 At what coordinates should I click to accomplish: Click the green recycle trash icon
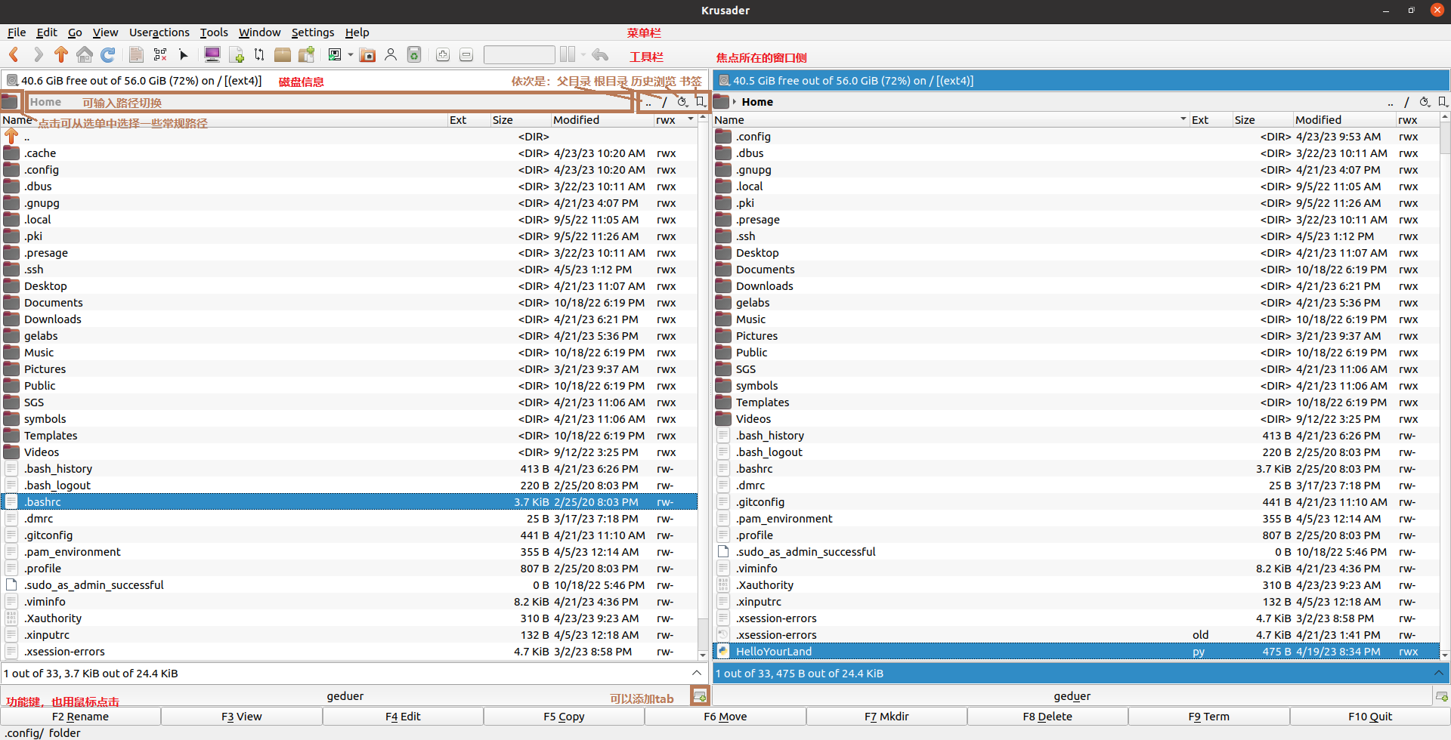[414, 54]
